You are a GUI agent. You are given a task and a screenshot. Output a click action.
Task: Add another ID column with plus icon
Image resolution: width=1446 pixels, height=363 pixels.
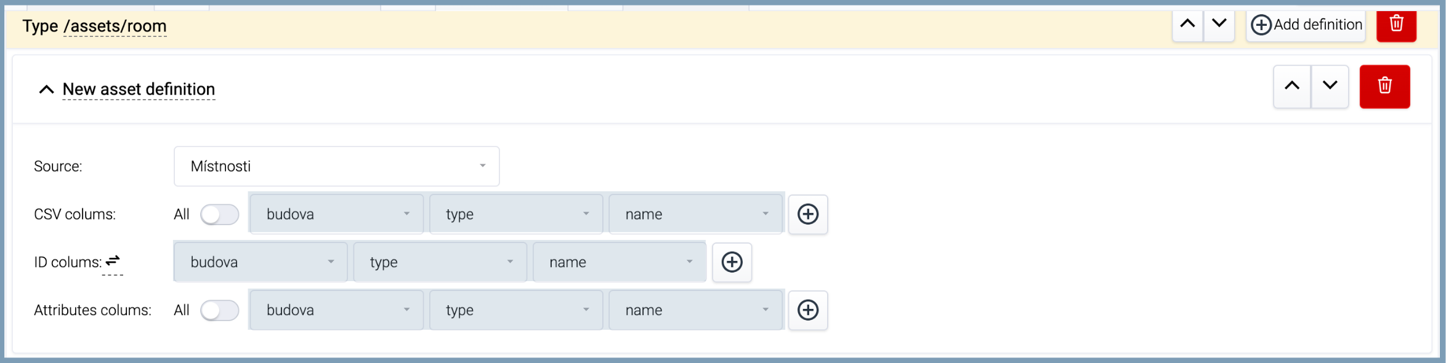pyautogui.click(x=732, y=262)
